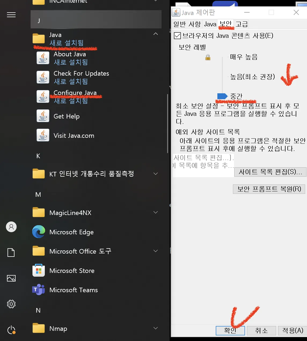The image size is (307, 341).
Task: Collapse the Java folder chevron
Action: click(156, 34)
